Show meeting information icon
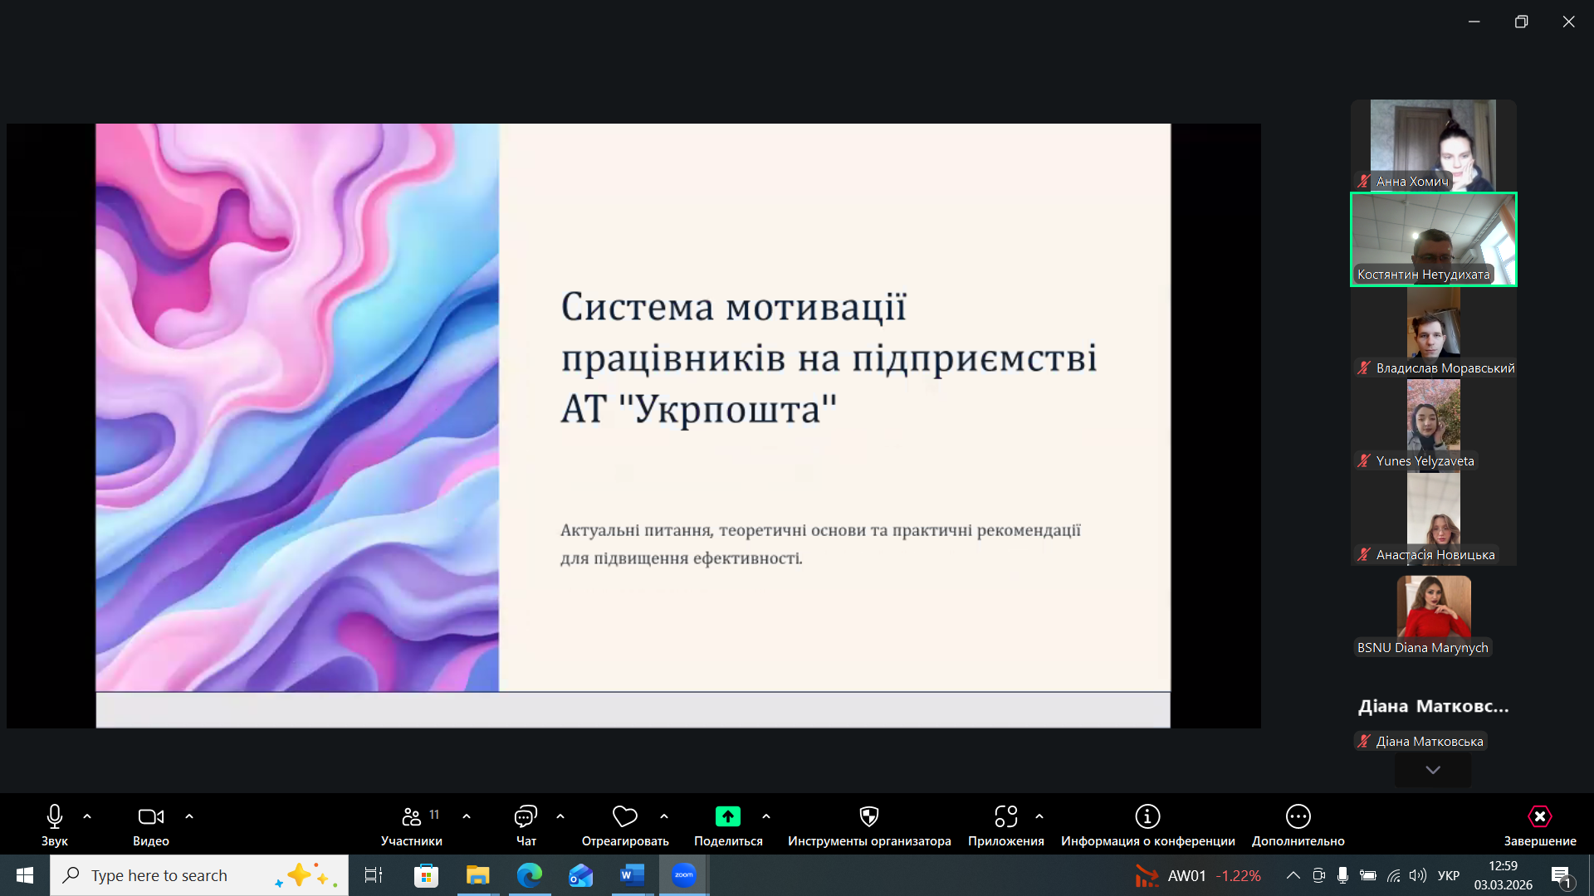 point(1147,817)
